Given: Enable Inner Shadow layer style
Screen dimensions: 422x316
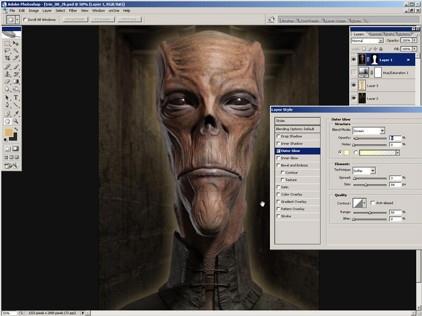Looking at the screenshot, I should click(x=278, y=143).
